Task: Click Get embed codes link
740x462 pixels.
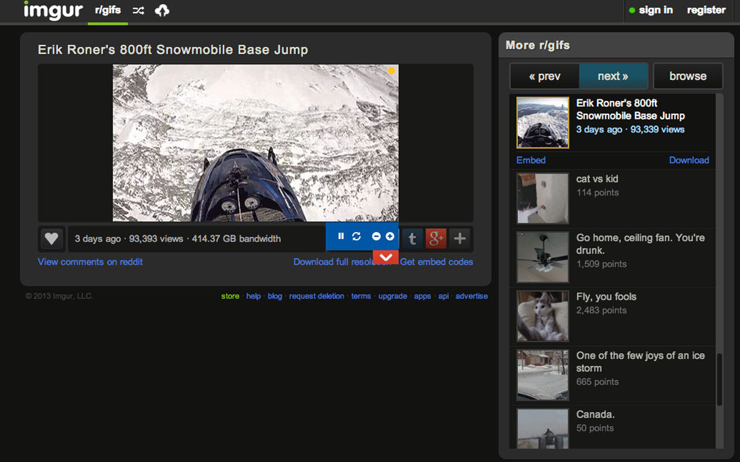Action: click(436, 262)
